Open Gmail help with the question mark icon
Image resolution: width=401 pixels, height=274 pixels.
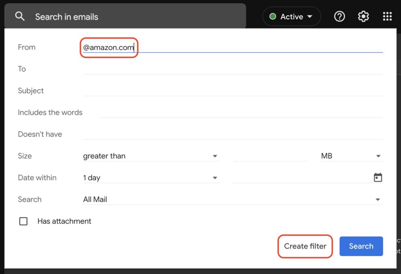click(x=339, y=16)
